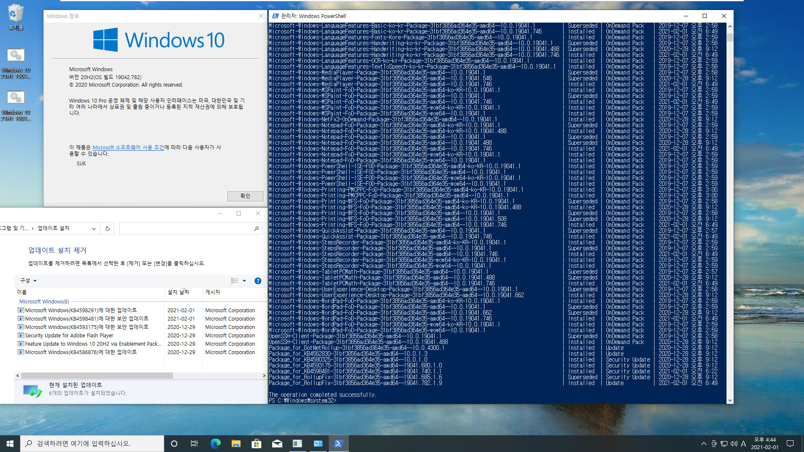Launch Microsoft Edge from the taskbar
This screenshot has height=452, width=804.
pos(215,444)
